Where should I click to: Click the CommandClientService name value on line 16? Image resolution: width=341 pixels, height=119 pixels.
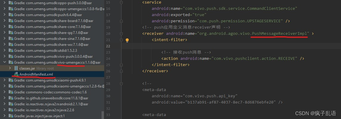click(x=240, y=9)
